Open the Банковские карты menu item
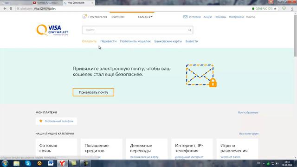Screen dimensions: 297x167 [168, 41]
